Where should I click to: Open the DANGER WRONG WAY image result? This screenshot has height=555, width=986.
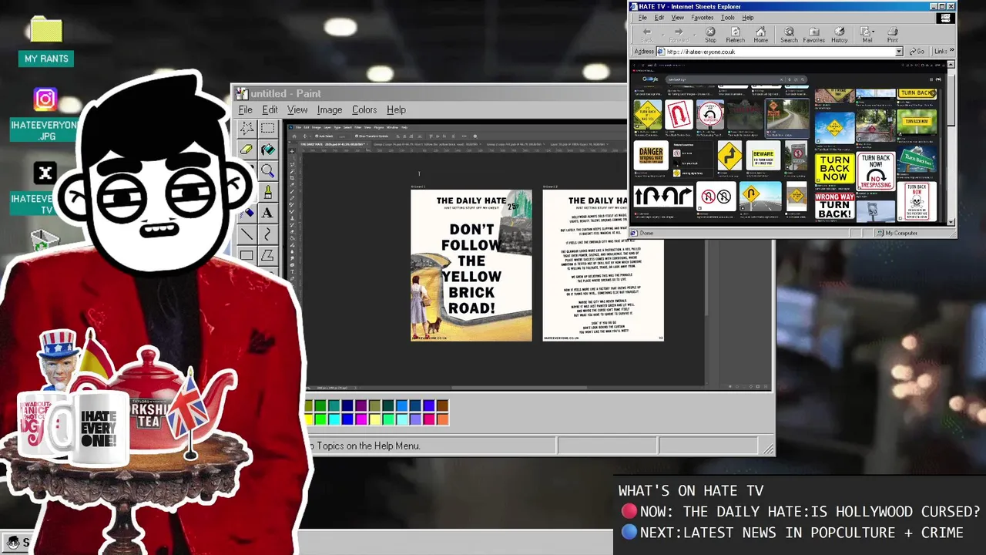coord(651,155)
